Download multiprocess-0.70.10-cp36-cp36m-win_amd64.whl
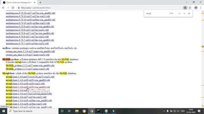The height and width of the screenshot is (114, 204). click(31, 20)
